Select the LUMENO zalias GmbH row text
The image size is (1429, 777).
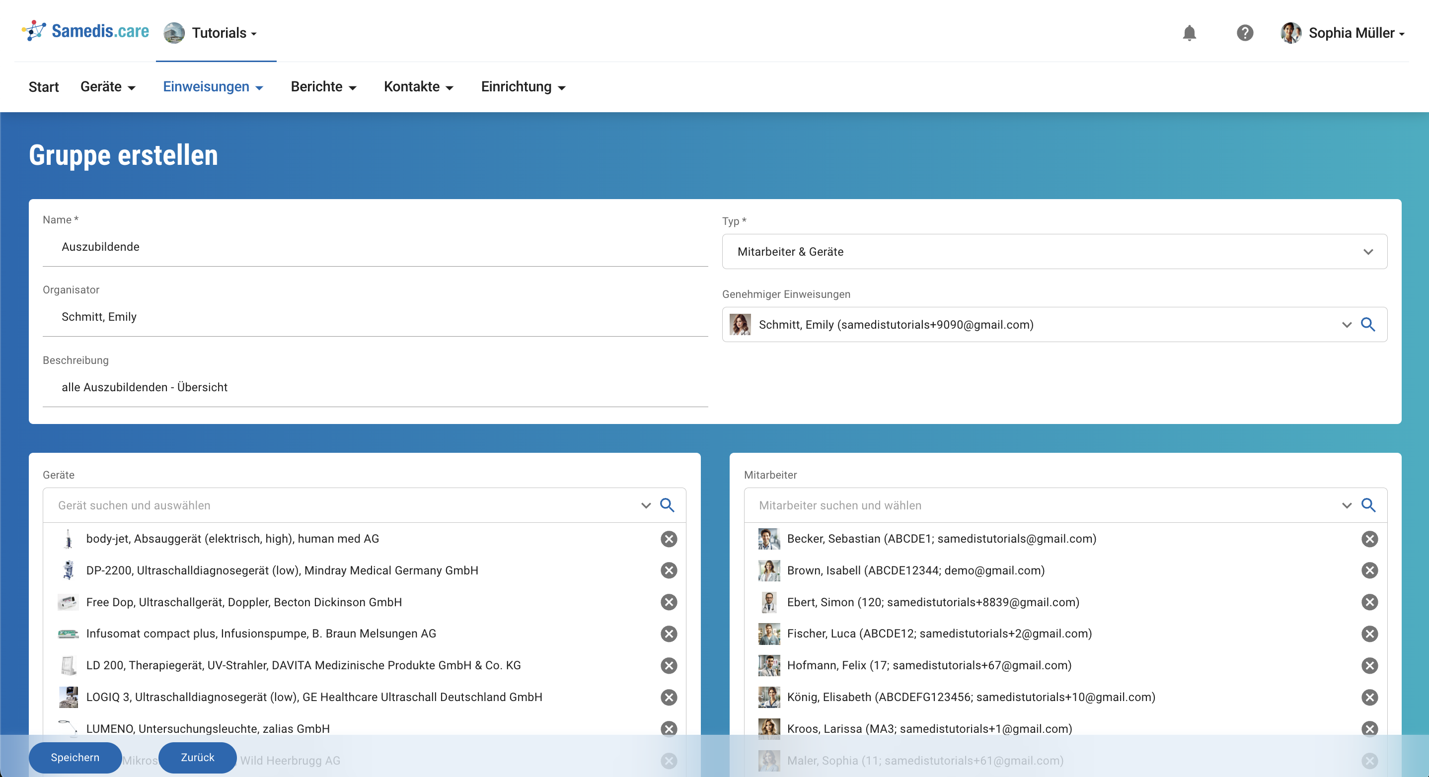(x=208, y=729)
